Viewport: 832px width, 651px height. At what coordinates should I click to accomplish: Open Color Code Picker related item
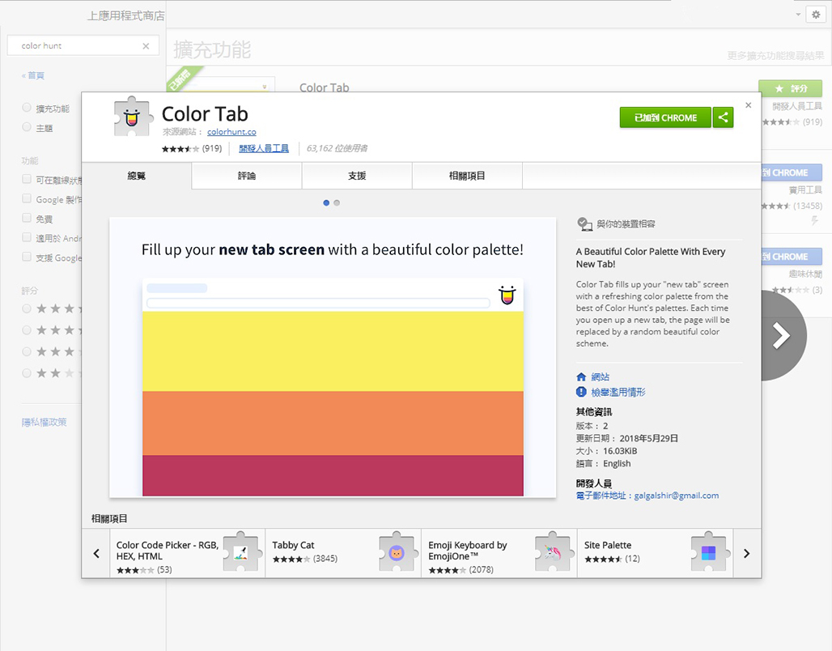coord(187,553)
